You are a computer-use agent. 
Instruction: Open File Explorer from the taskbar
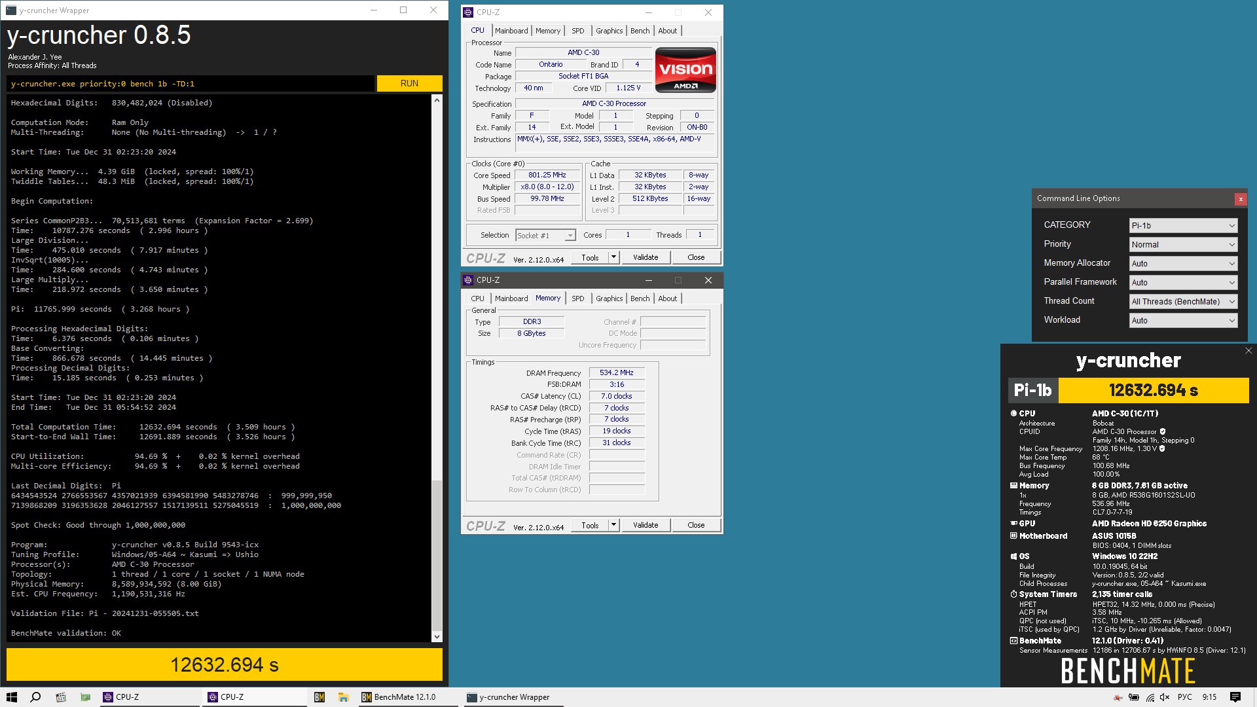pos(343,697)
